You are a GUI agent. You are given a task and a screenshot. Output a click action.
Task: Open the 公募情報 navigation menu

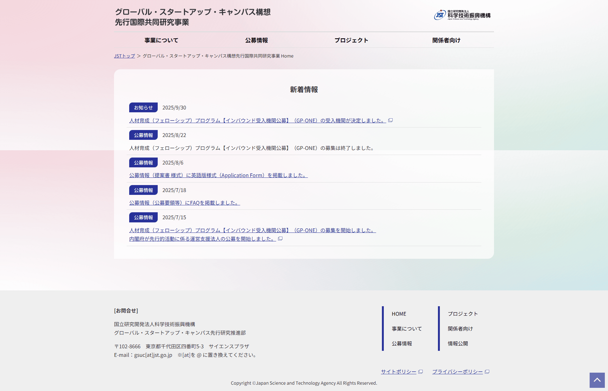point(256,40)
